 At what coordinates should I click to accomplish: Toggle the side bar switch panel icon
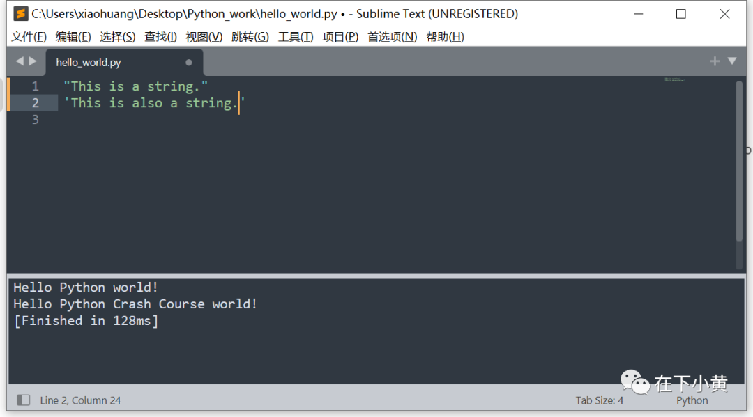(24, 400)
